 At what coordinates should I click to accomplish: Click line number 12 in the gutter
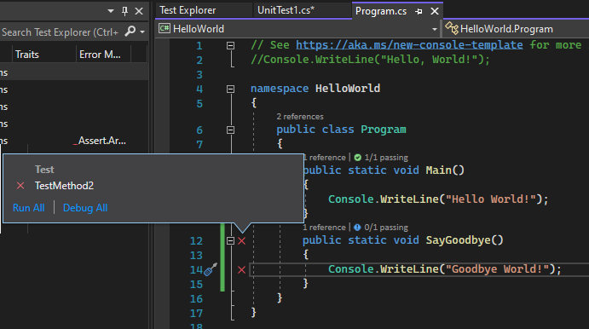pos(196,240)
